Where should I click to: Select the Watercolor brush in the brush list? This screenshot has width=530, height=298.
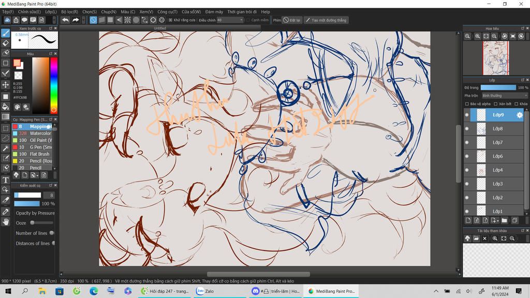click(32, 133)
